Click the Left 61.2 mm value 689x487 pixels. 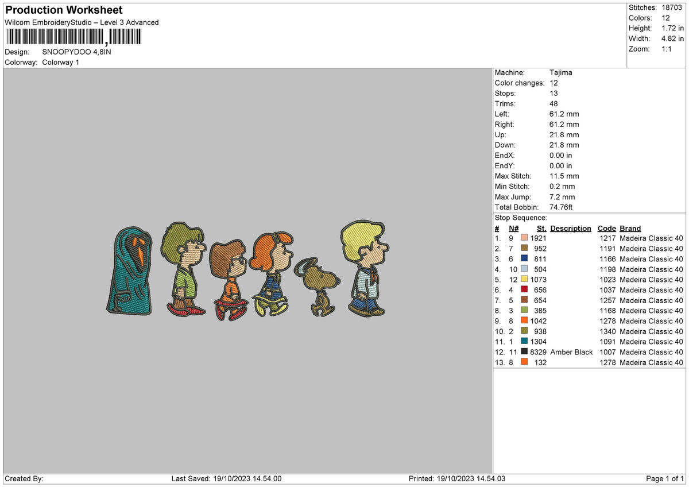564,114
